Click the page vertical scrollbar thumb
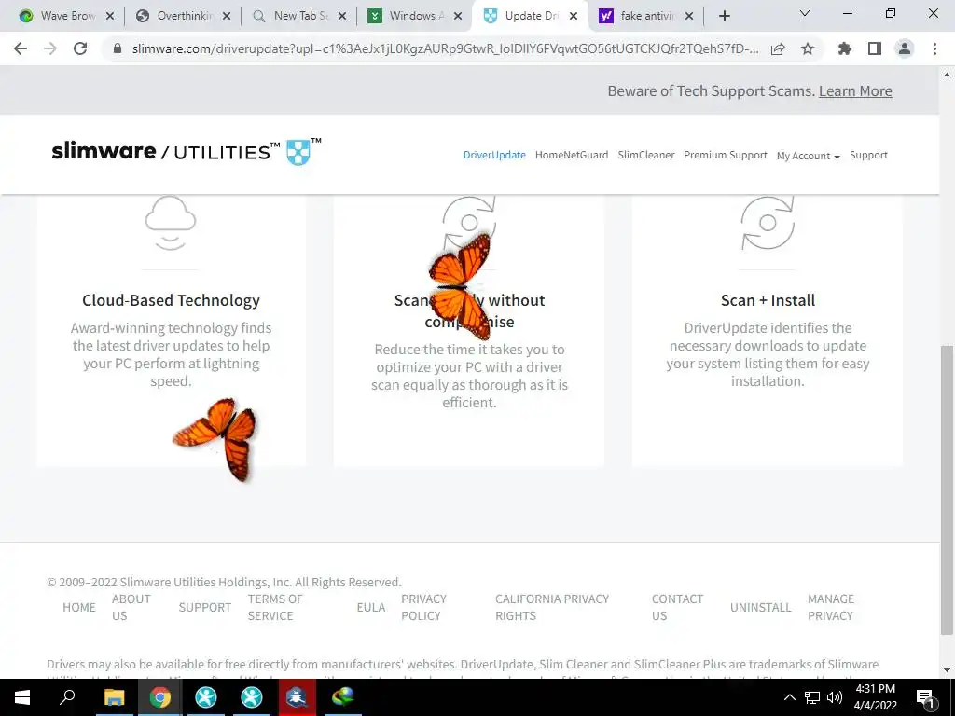This screenshot has height=716, width=955. pyautogui.click(x=948, y=490)
